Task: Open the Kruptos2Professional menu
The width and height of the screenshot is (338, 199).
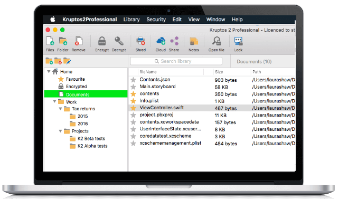Action: pos(90,20)
